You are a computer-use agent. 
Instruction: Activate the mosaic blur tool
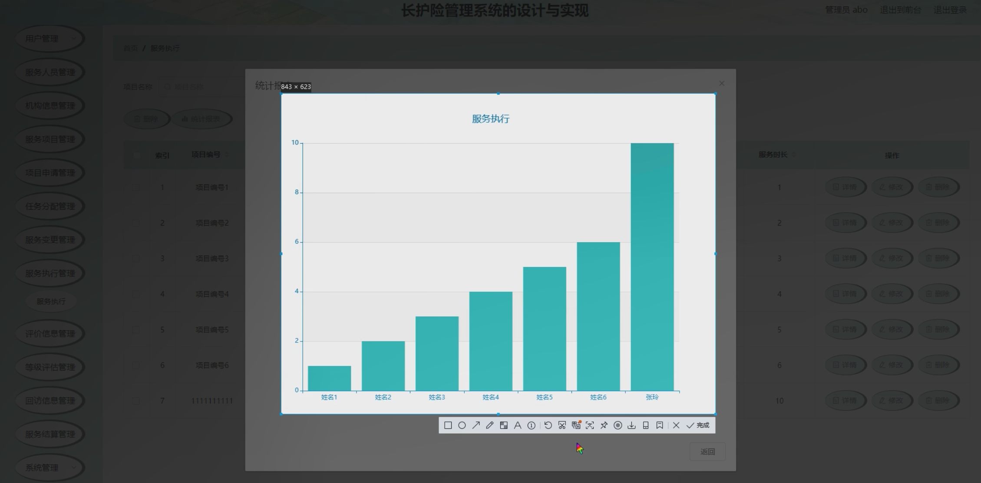tap(504, 425)
